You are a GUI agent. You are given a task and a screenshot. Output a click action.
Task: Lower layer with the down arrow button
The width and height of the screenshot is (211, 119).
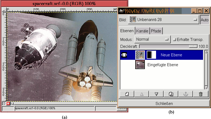[157, 94]
